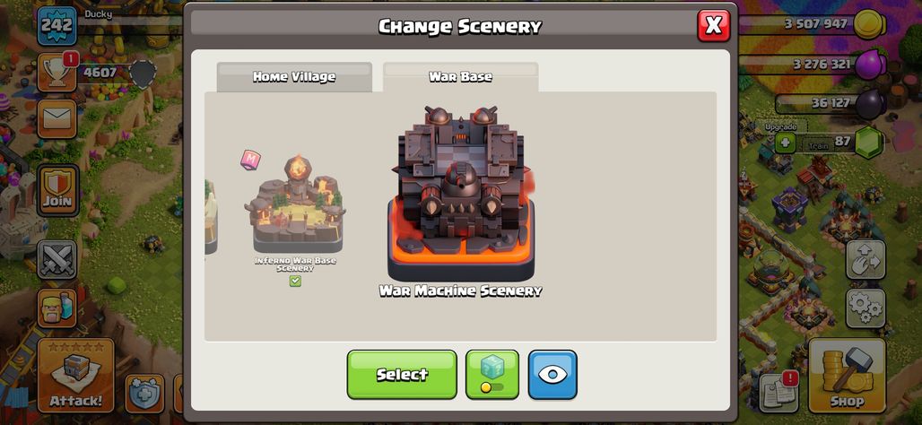
Task: Toggle the random scenery dice switch
Action: click(492, 375)
